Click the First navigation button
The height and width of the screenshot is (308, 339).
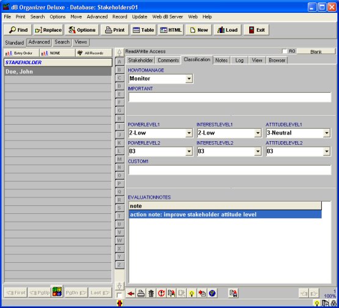coord(15,293)
